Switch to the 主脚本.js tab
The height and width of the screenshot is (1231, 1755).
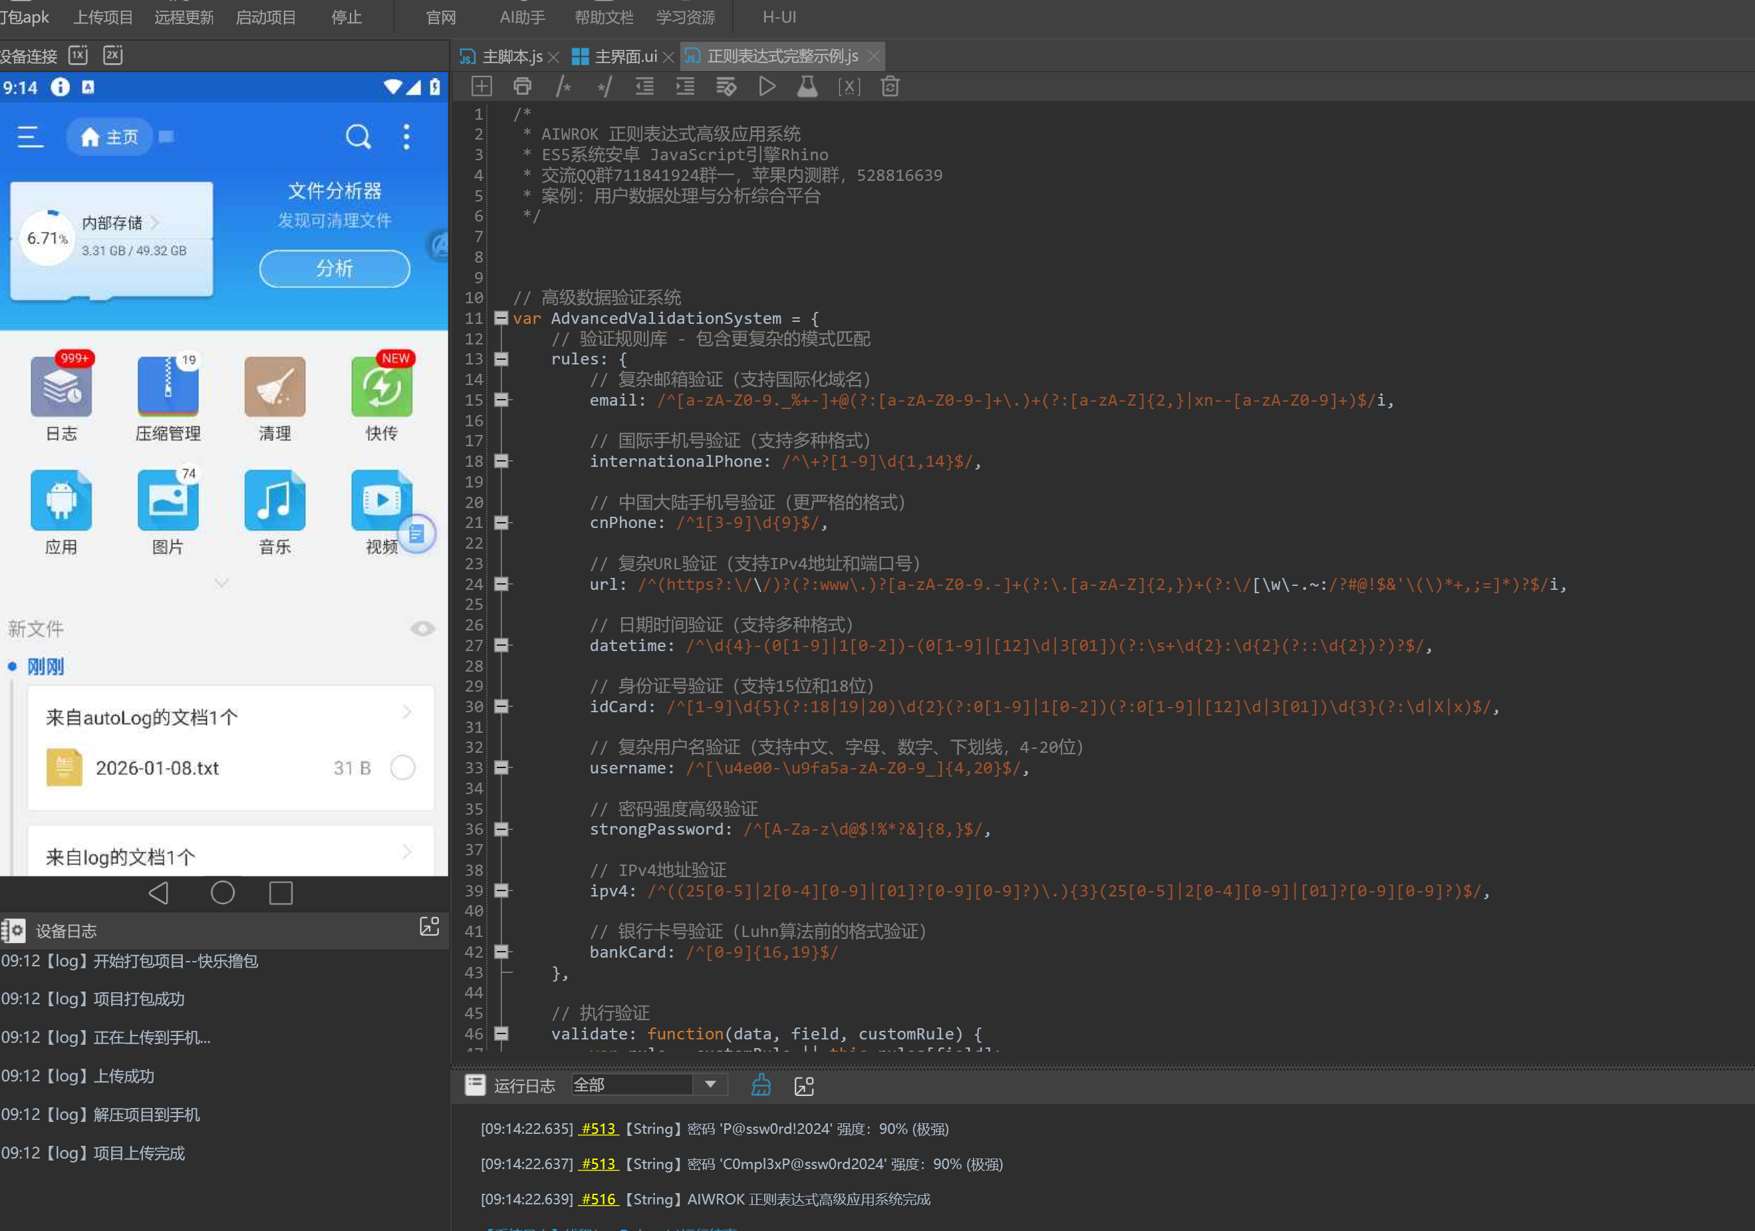coord(511,57)
